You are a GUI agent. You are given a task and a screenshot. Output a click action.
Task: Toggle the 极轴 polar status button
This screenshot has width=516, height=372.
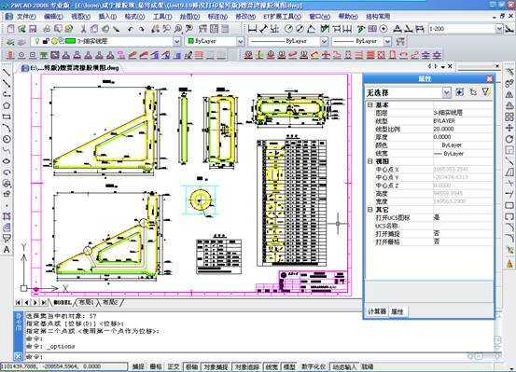click(x=191, y=366)
